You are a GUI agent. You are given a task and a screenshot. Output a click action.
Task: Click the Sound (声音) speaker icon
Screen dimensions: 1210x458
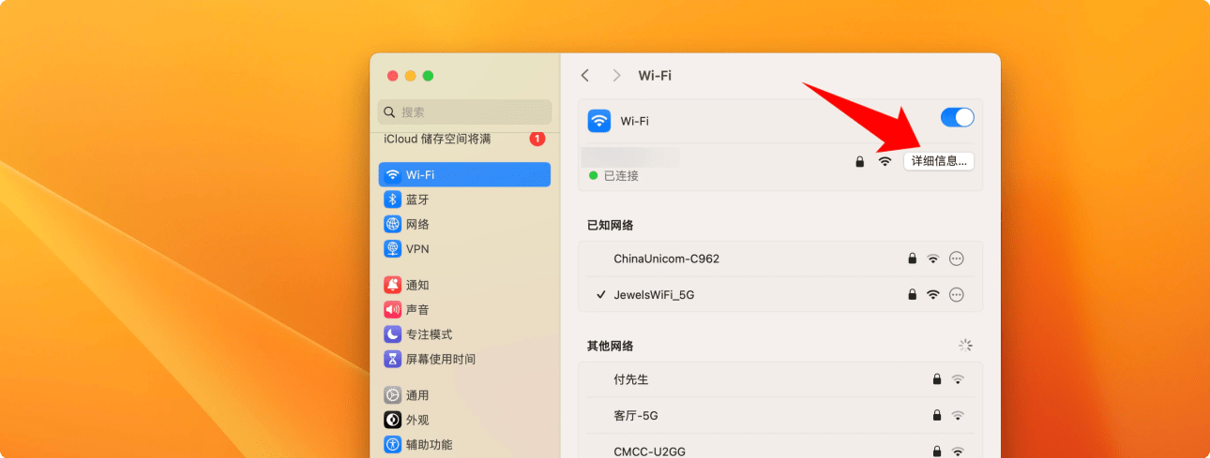[393, 310]
